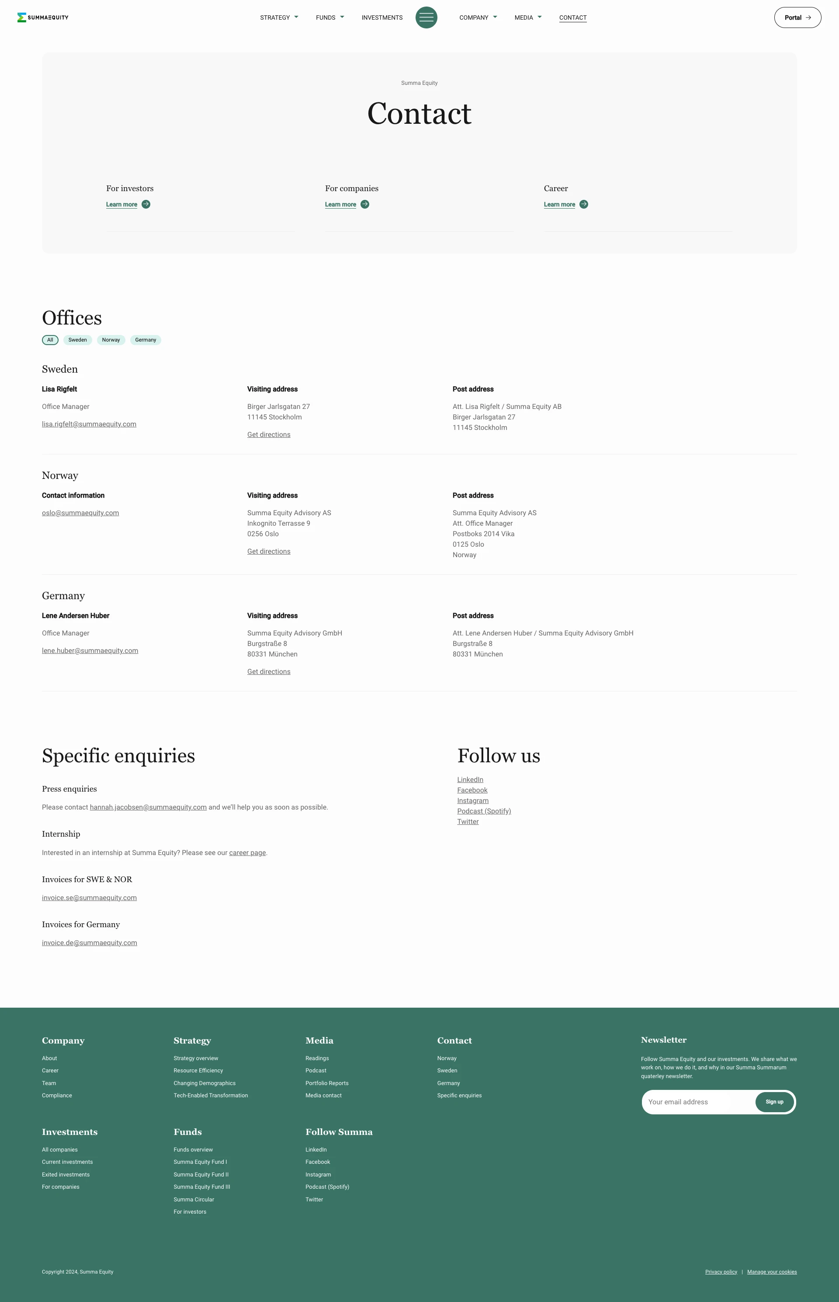Select the Germany office filter tab
The width and height of the screenshot is (839, 1302).
(x=145, y=340)
